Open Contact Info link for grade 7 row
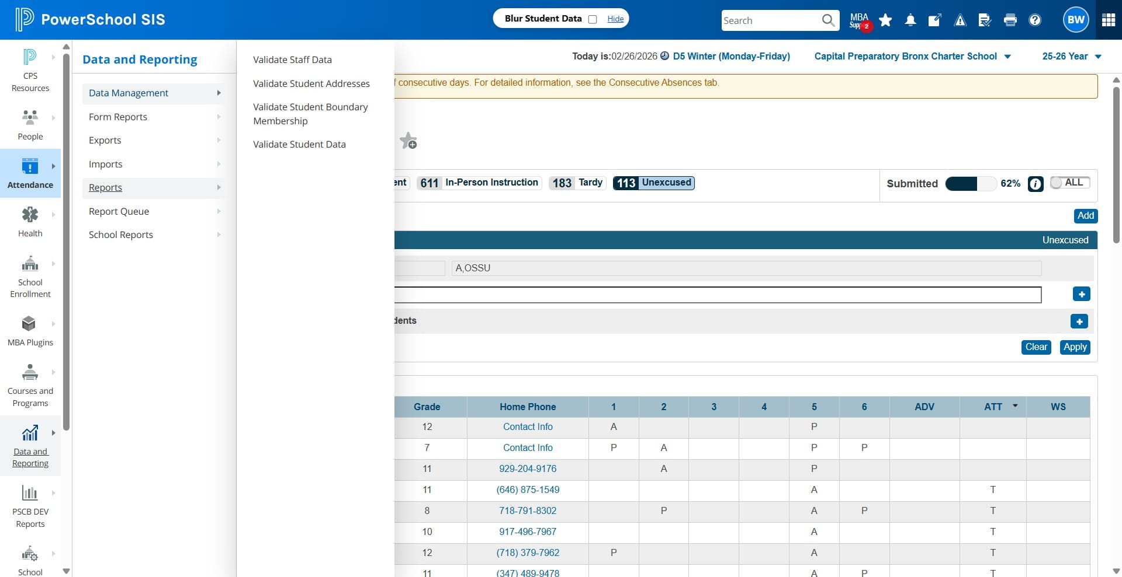 [x=528, y=448]
